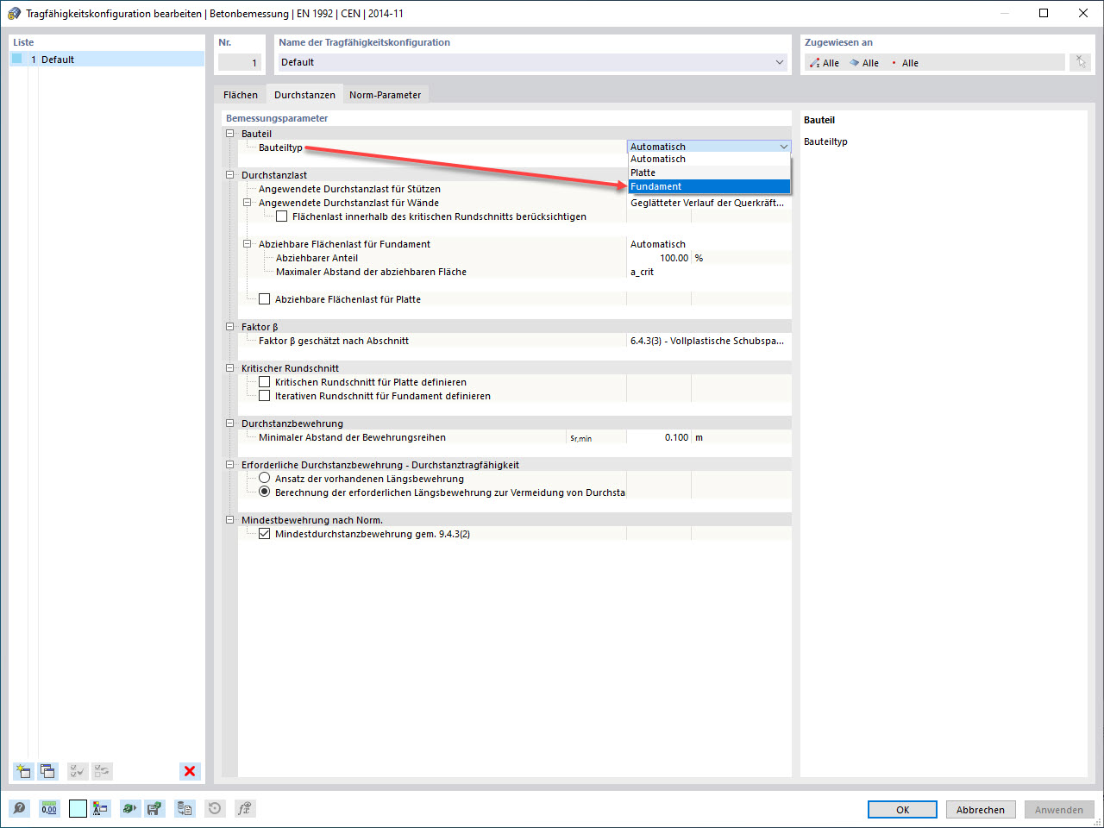Collapse Erforderliche Durchstanzbewehrung section
The width and height of the screenshot is (1104, 828).
230,465
